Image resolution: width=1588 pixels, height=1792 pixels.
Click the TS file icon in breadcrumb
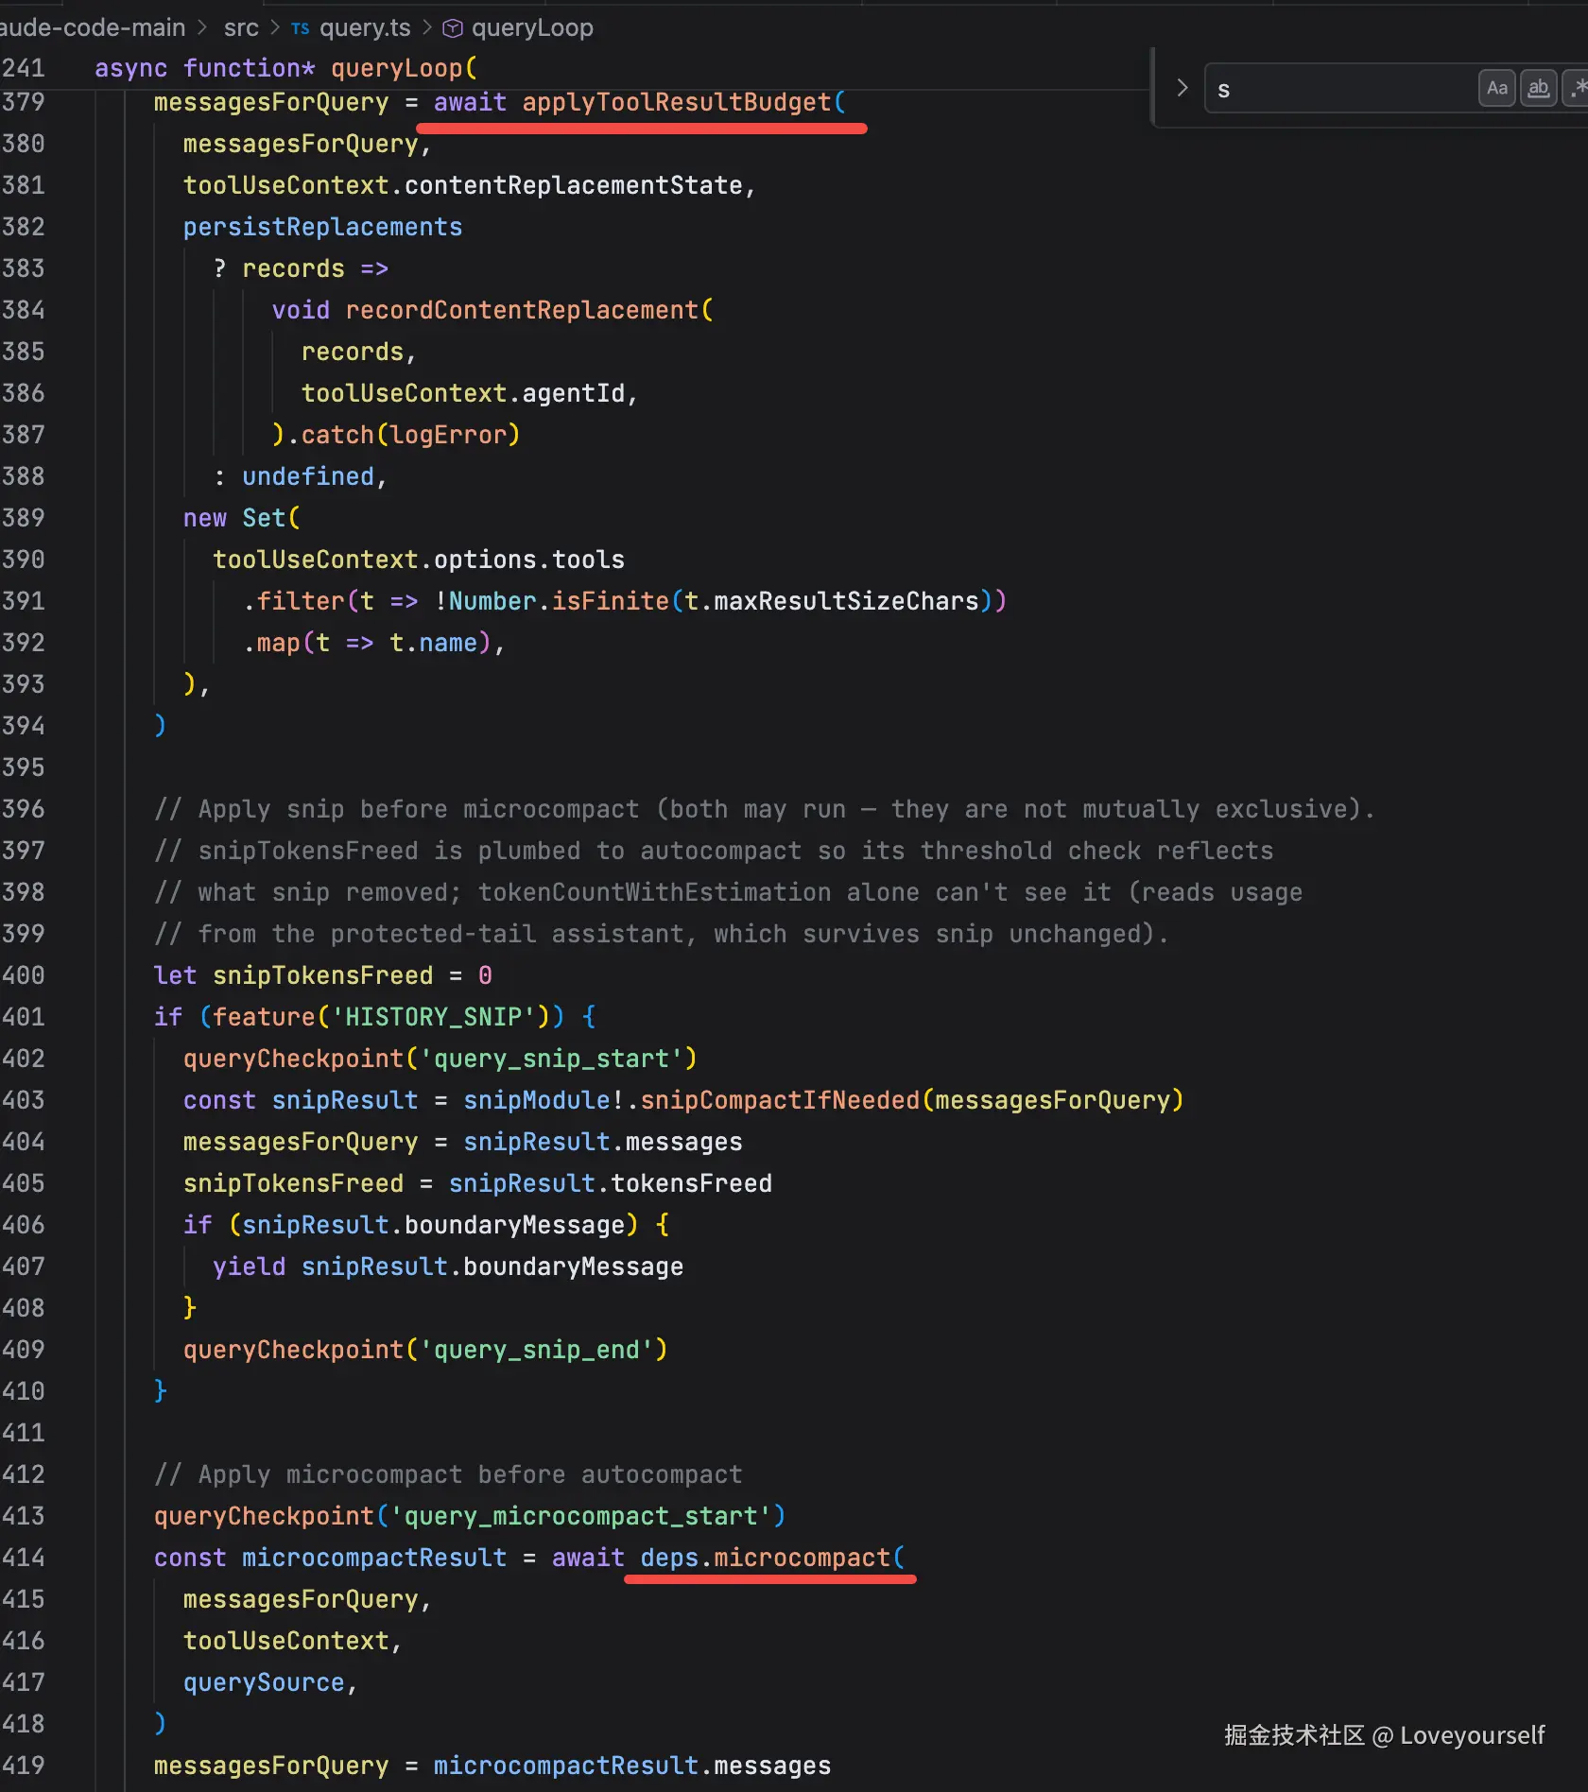(x=301, y=28)
